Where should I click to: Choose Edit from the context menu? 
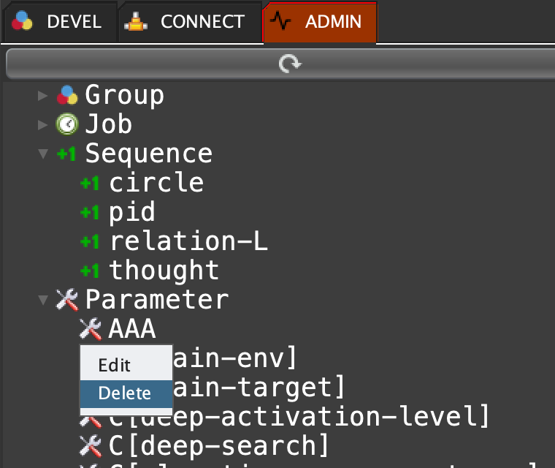pyautogui.click(x=114, y=365)
